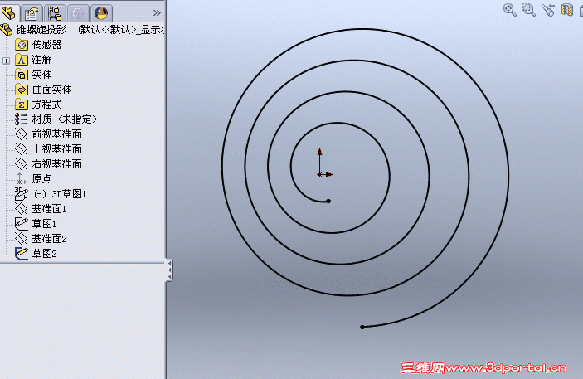583x379 pixels.
Task: Select the 上视基准面 label
Action: 57,149
